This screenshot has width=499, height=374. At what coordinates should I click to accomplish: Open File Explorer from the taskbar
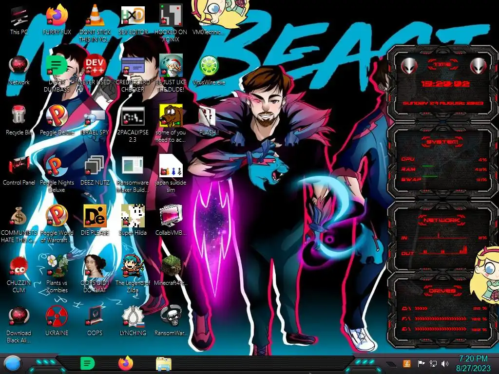[164, 364]
